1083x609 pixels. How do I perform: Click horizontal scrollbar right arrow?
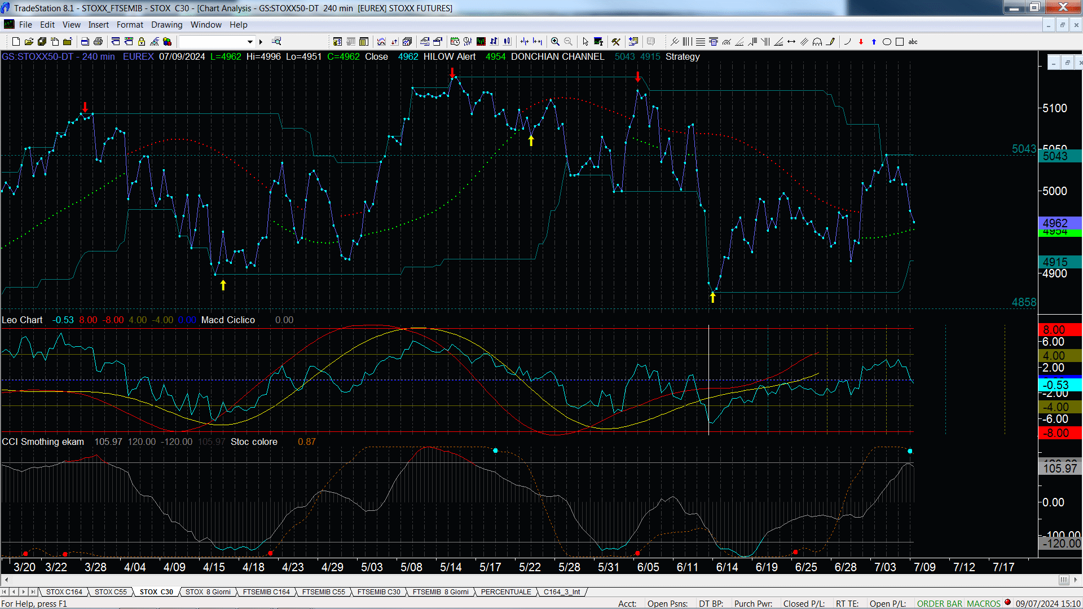click(1076, 580)
